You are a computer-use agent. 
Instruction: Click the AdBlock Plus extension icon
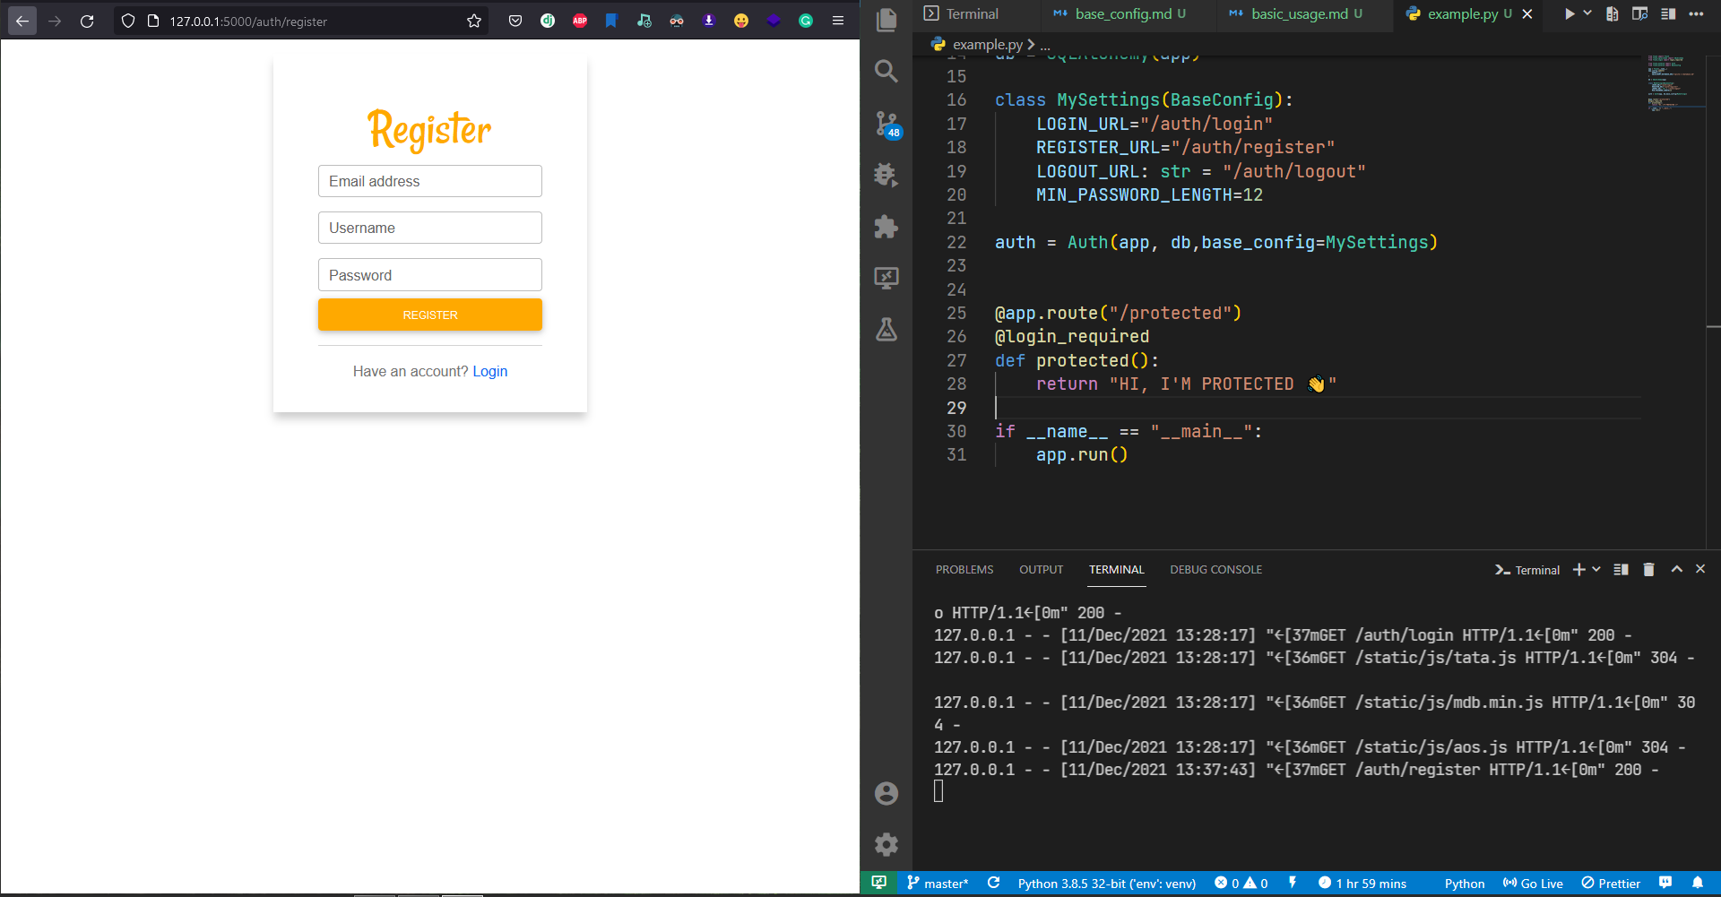[x=580, y=21]
